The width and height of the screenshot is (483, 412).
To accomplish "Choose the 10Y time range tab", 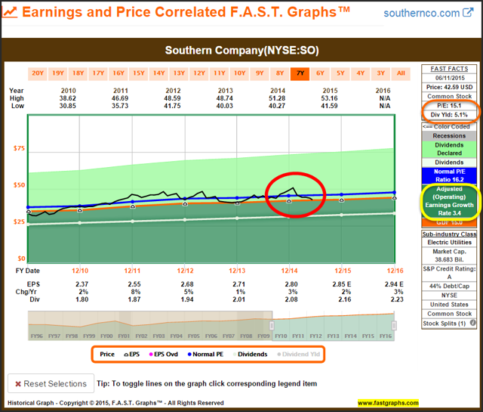I will [x=240, y=73].
